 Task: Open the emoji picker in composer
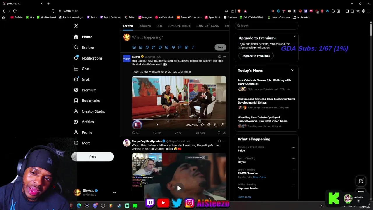point(160,47)
